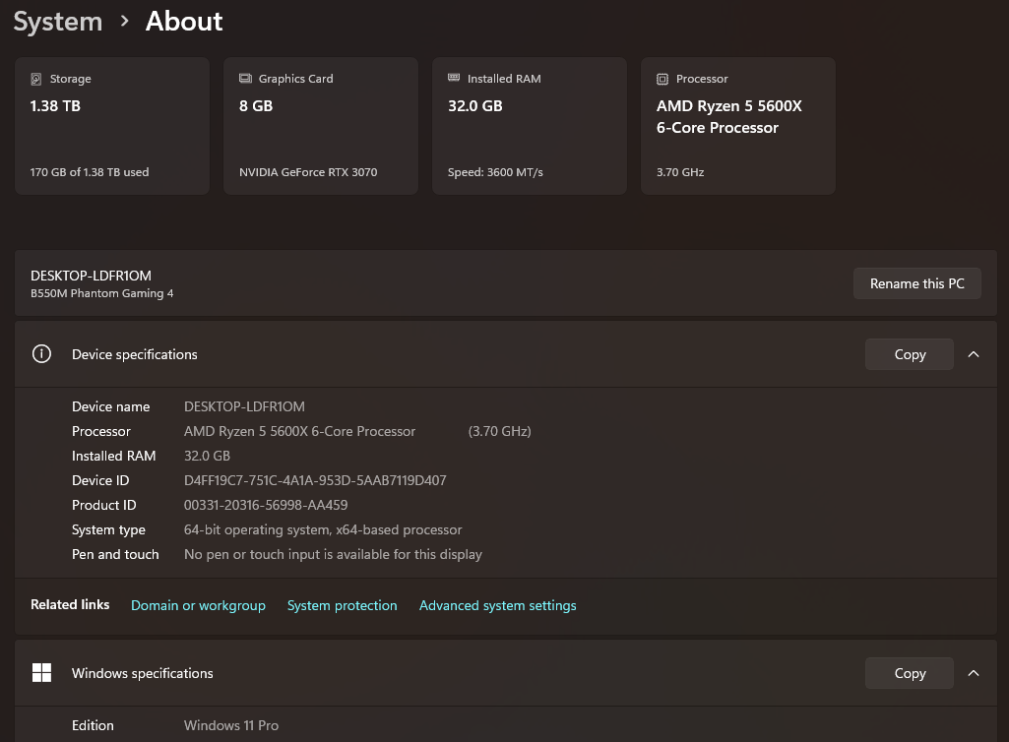
Task: Click the About page title
Action: coord(183,21)
